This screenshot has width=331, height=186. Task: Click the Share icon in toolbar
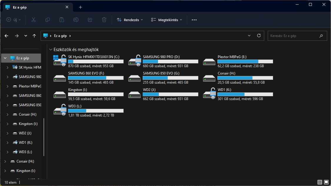coord(90,20)
